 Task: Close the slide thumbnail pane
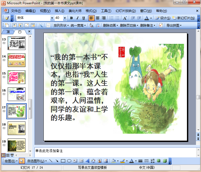coord(29,31)
